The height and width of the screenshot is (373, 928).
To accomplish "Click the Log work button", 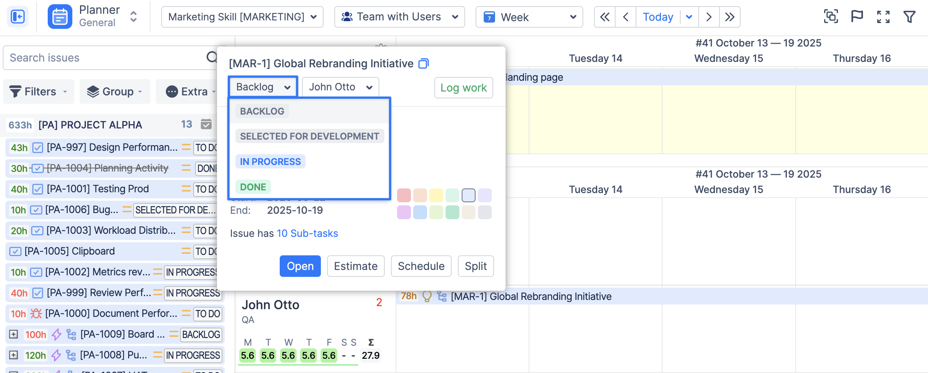I will 463,88.
